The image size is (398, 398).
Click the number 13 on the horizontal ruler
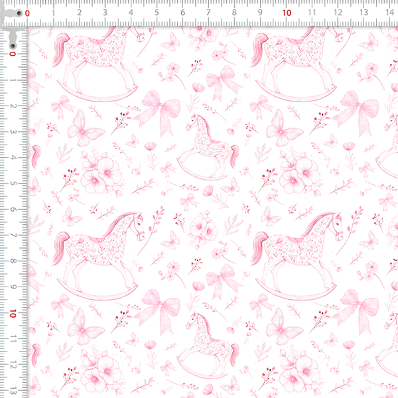point(364,13)
